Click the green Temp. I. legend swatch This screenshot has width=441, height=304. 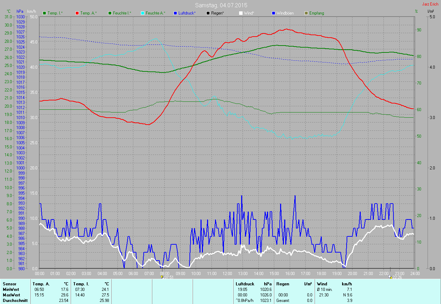(44, 13)
